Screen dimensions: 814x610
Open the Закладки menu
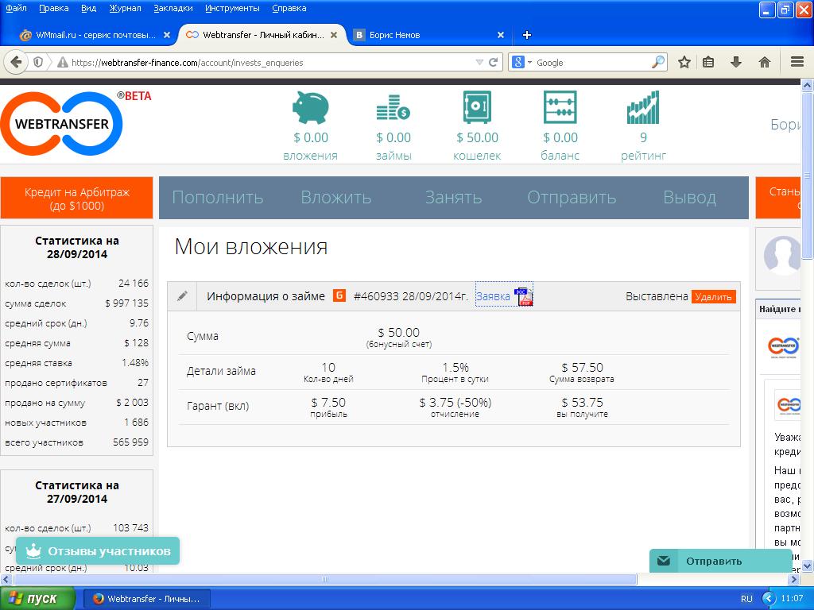[x=173, y=8]
